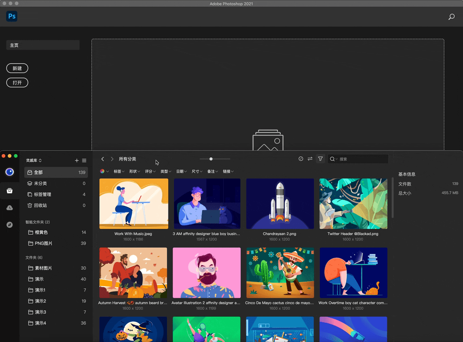This screenshot has height=342, width=463.
Task: Open the sidebar list menu icon
Action: click(x=84, y=160)
